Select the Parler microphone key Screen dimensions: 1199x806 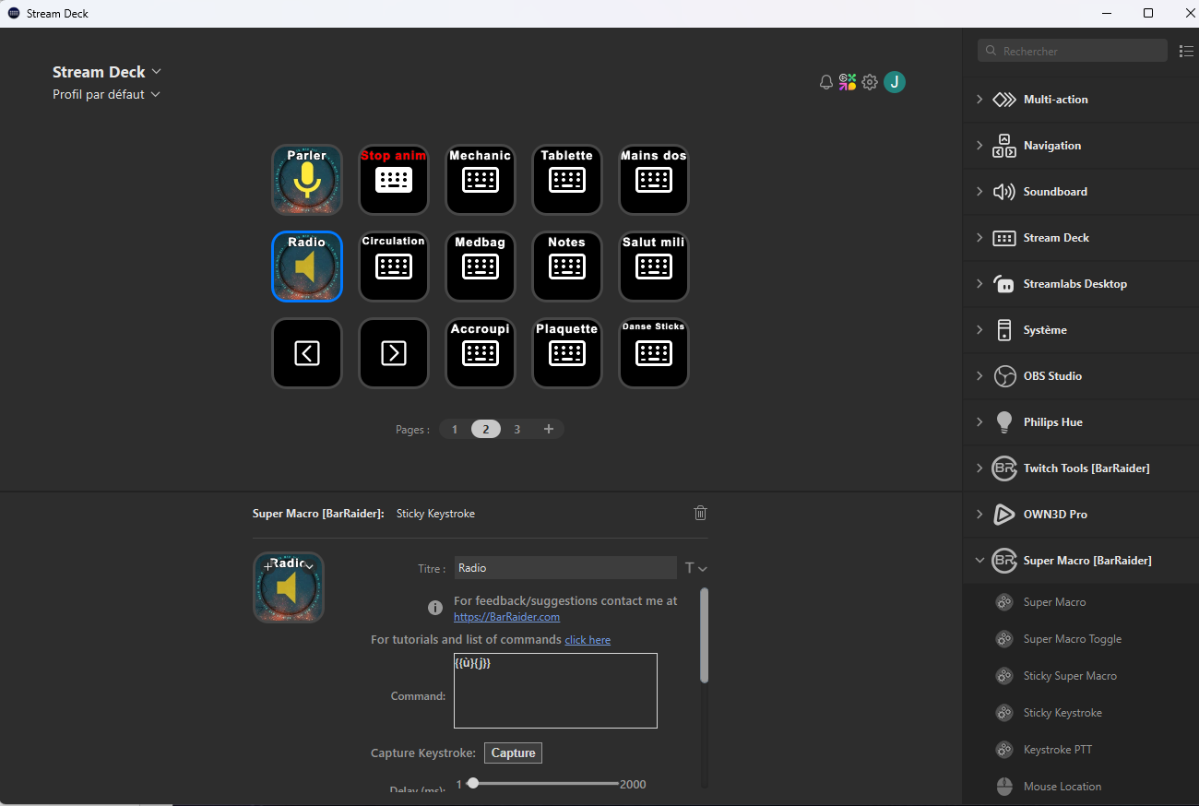coord(307,180)
